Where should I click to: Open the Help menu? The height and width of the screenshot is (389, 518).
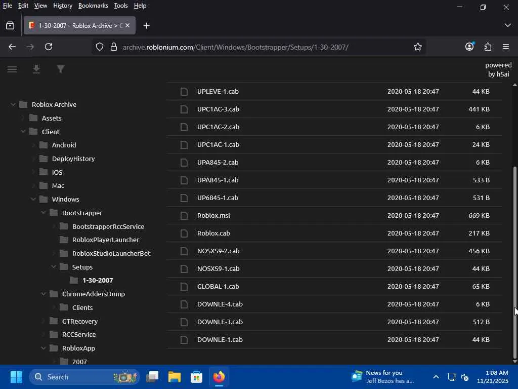click(140, 6)
